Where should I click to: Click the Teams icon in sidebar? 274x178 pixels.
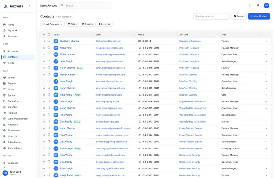(x=4, y=78)
